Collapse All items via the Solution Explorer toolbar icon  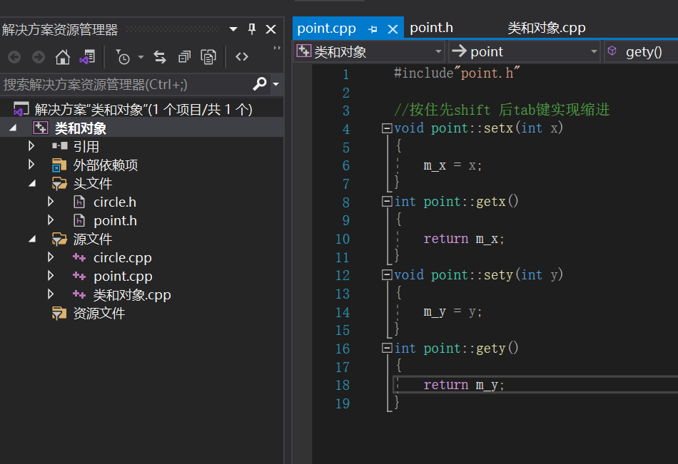tap(186, 56)
